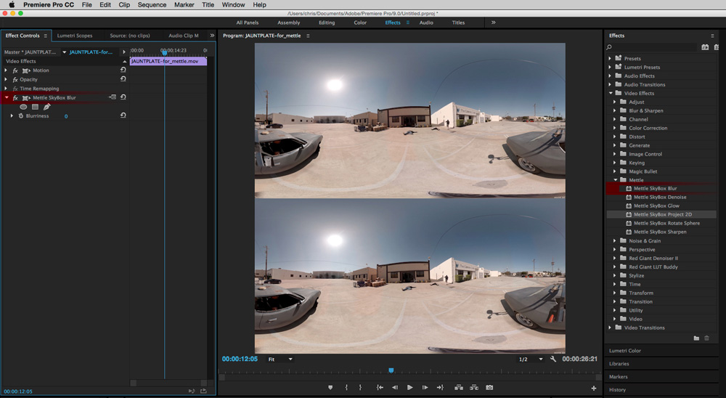Expand the Opacity effect properties
Image resolution: width=726 pixels, height=398 pixels.
click(x=6, y=79)
